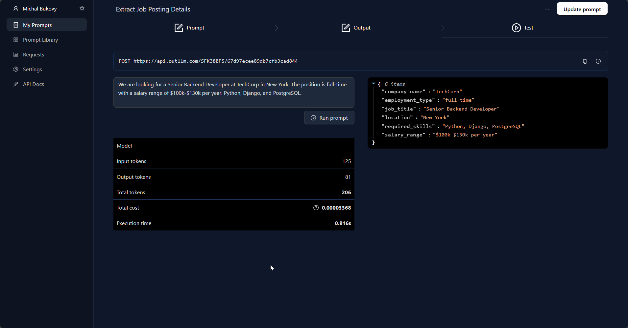Click the Prompt Library grid icon
Viewport: 628px width, 328px height.
(x=16, y=40)
